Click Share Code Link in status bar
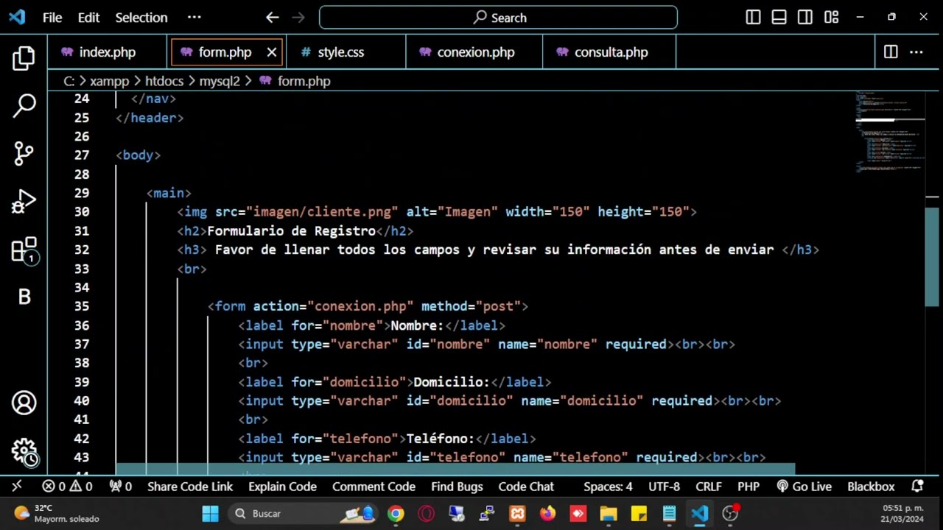This screenshot has width=943, height=530. 190,486
